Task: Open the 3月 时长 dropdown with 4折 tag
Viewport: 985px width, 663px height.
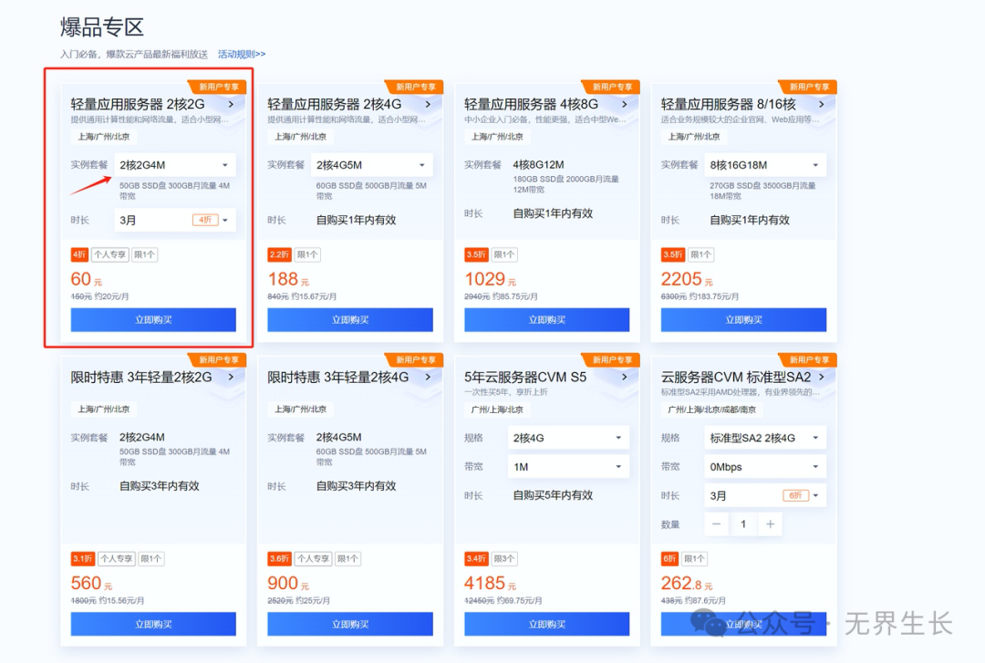Action: 174,219
